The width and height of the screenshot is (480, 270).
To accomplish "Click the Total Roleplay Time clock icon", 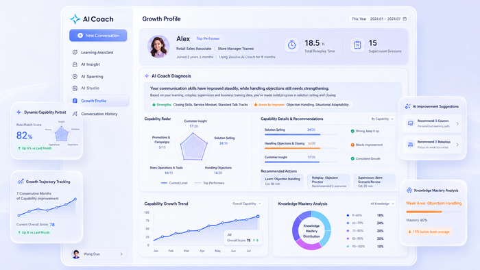I will pos(291,45).
